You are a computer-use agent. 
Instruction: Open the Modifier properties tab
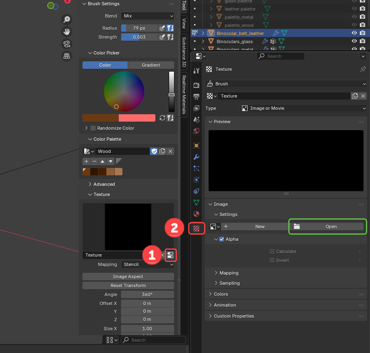click(196, 157)
